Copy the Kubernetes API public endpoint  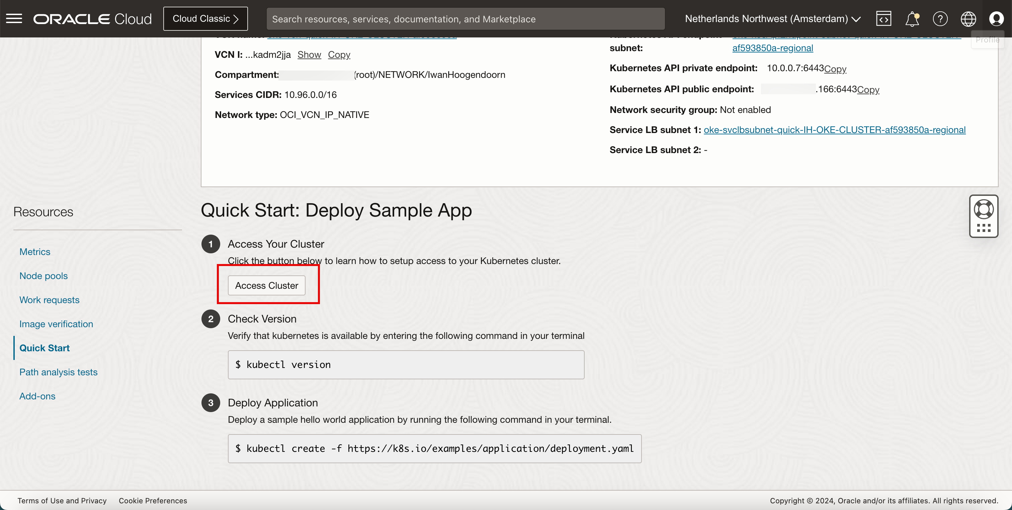pyautogui.click(x=868, y=90)
